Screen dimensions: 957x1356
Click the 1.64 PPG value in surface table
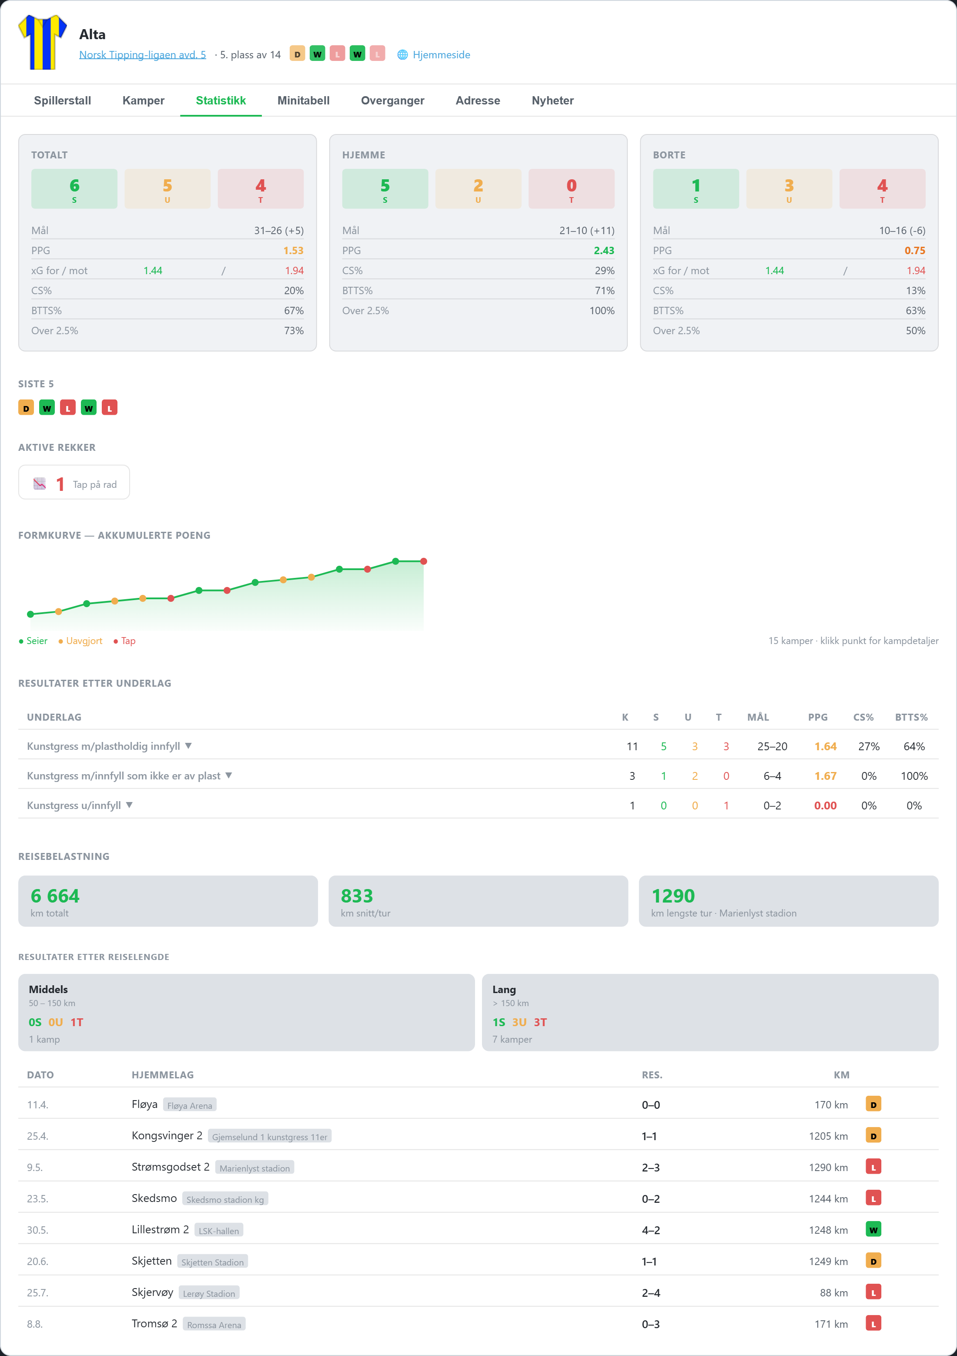point(825,746)
